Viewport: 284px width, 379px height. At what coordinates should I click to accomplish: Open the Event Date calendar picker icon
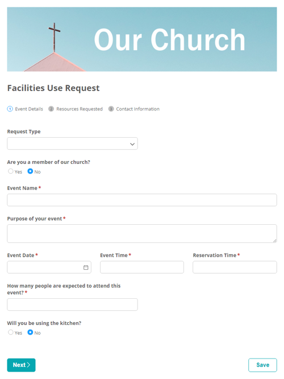[x=86, y=267]
